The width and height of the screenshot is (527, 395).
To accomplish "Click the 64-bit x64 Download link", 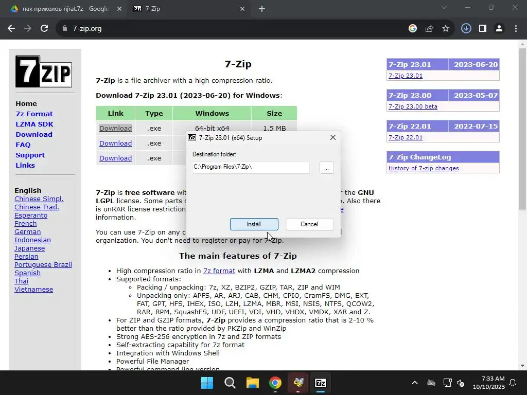I will pyautogui.click(x=116, y=128).
